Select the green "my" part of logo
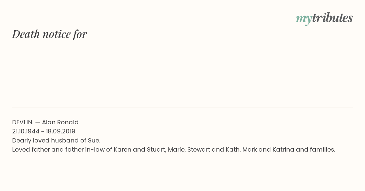 (x=304, y=19)
